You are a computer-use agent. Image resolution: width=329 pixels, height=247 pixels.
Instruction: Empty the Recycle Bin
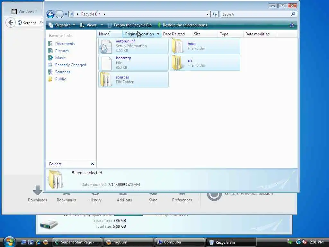point(130,25)
